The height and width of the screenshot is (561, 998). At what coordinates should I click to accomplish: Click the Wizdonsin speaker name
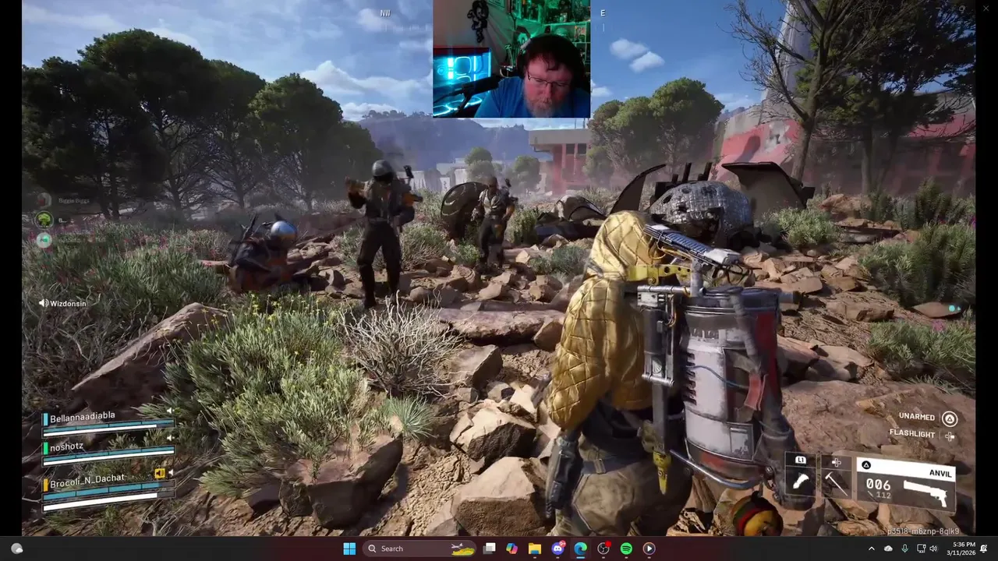click(x=69, y=303)
